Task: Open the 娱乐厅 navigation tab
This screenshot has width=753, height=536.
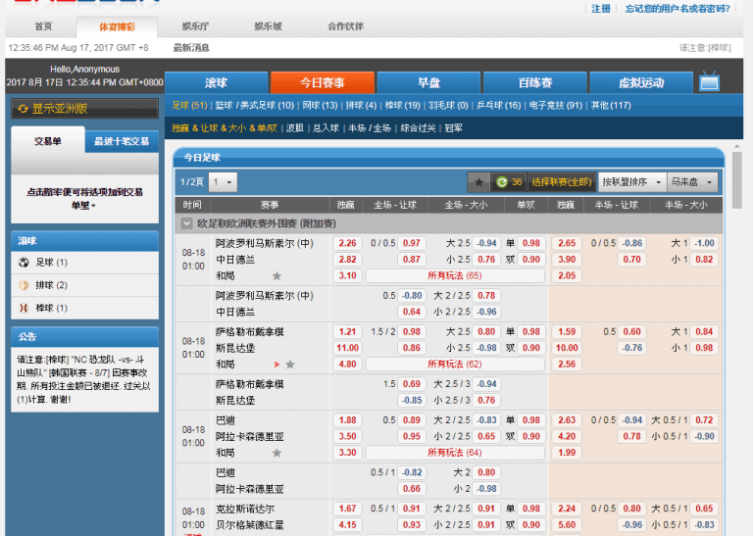Action: coord(195,26)
